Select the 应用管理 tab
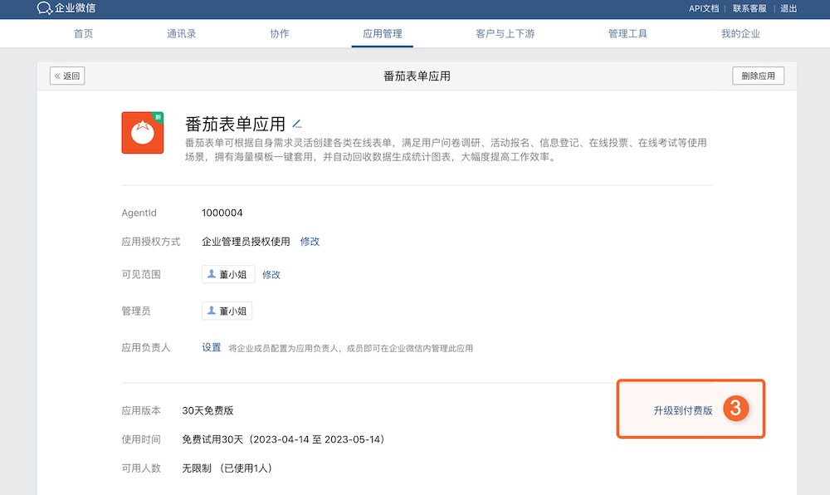This screenshot has height=495, width=830. tap(382, 34)
